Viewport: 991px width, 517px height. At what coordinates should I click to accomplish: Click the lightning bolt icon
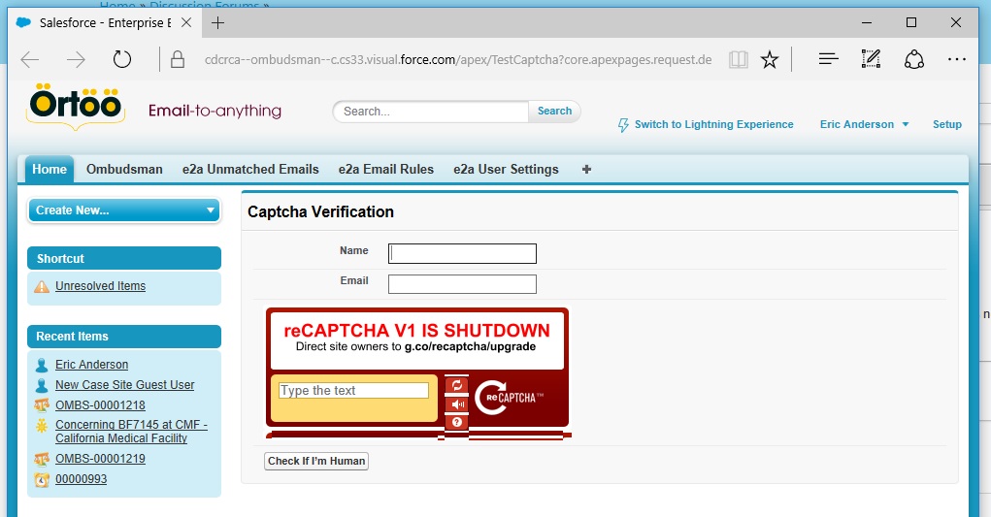623,125
